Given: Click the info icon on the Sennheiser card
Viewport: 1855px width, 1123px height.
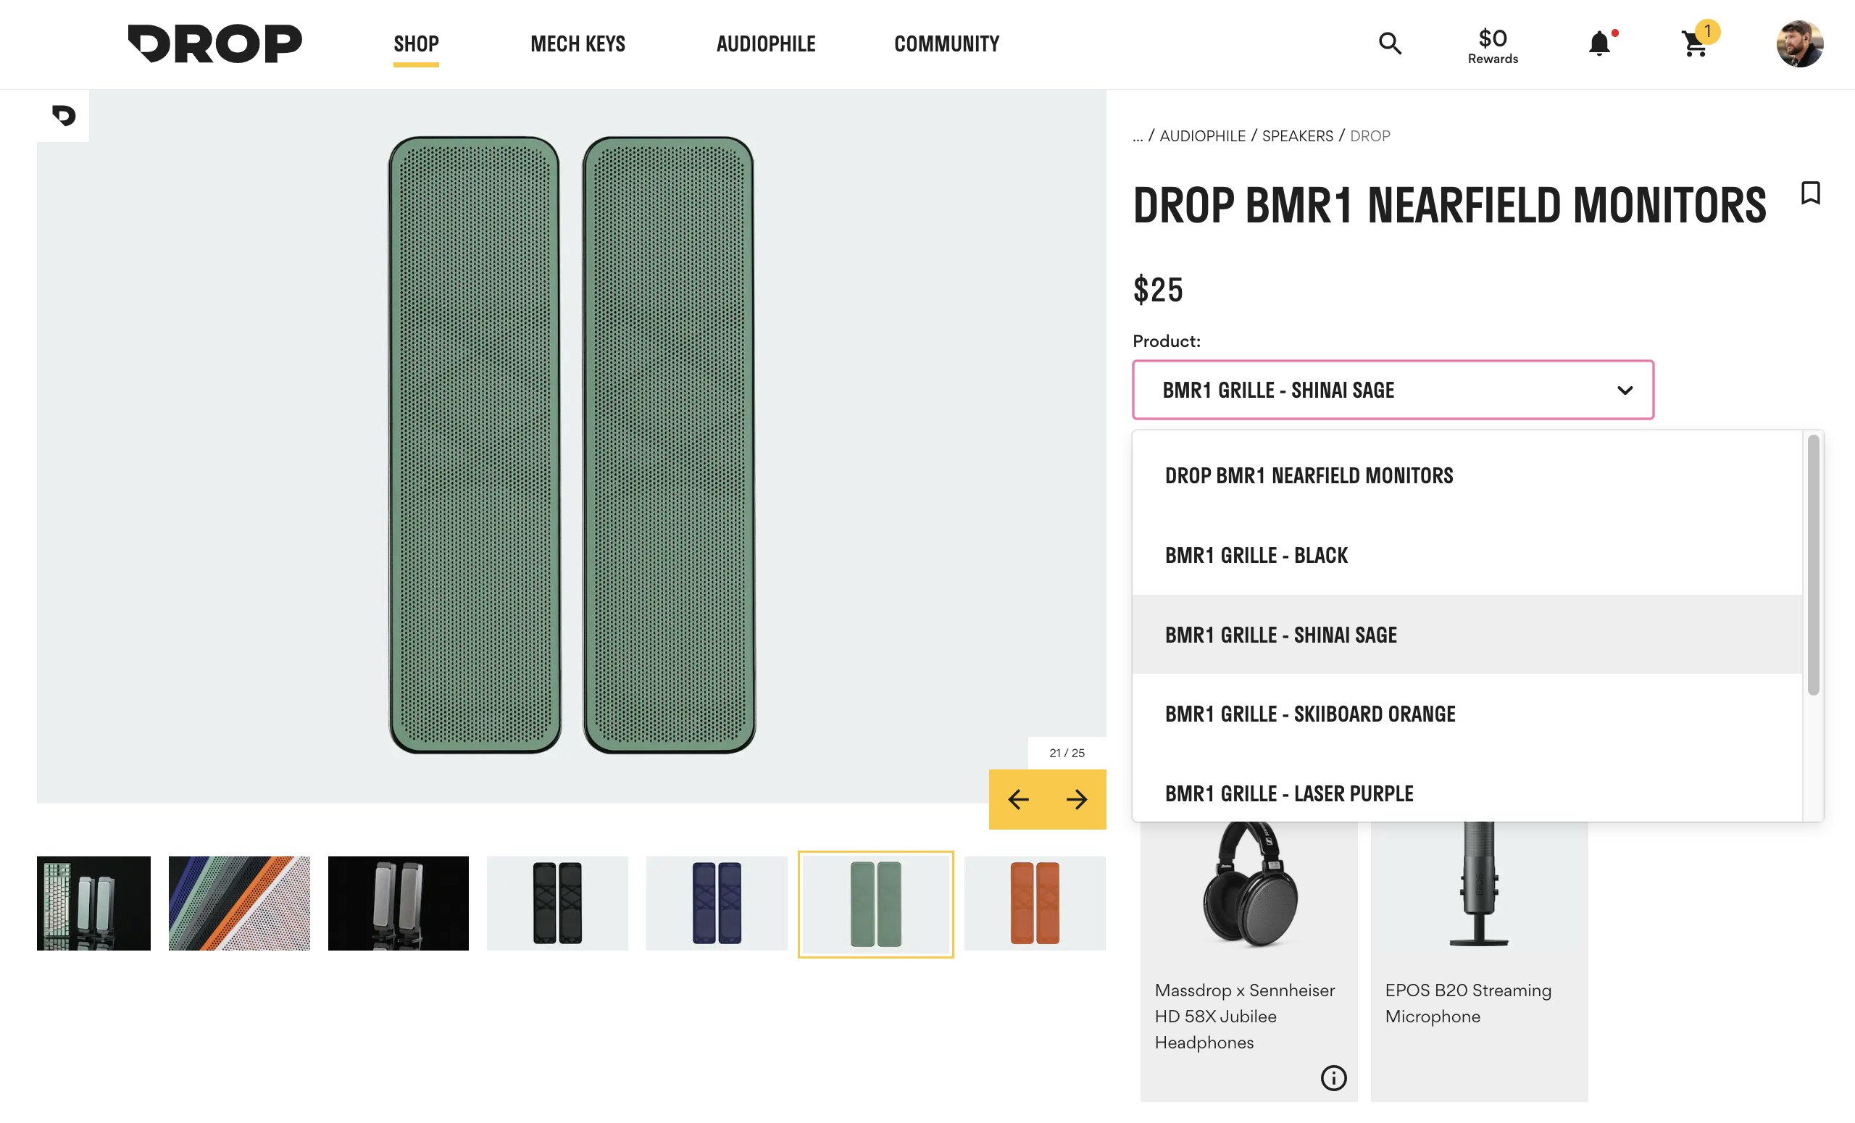Looking at the screenshot, I should click(x=1333, y=1078).
